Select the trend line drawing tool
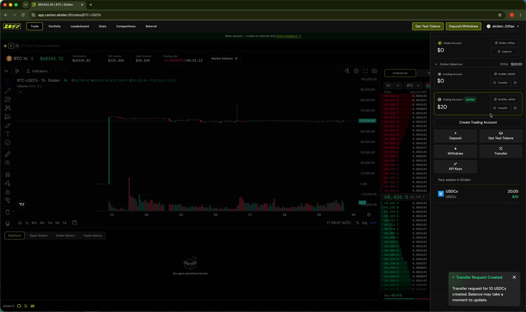Image resolution: width=526 pixels, height=312 pixels. click(7, 91)
